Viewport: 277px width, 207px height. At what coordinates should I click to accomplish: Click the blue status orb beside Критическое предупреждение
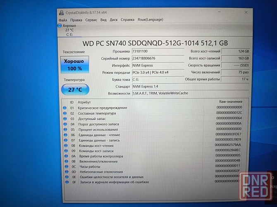64,108
